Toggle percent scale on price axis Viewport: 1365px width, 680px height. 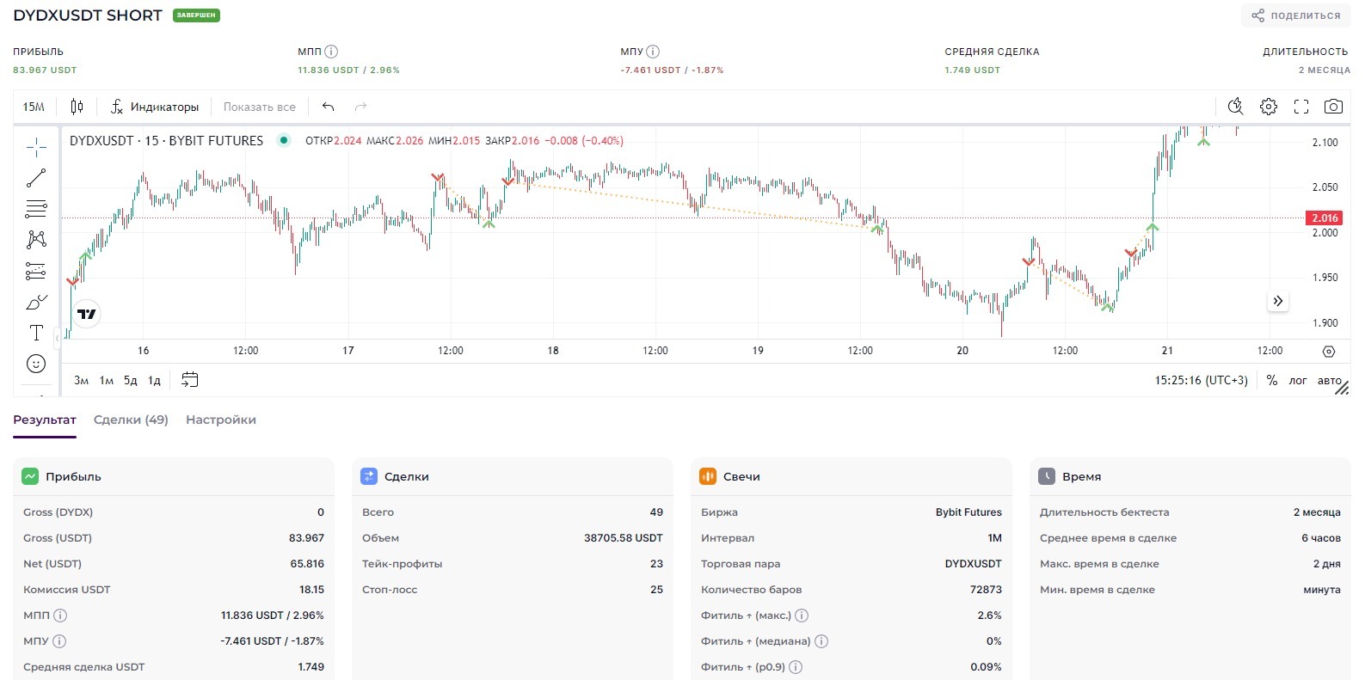1272,380
